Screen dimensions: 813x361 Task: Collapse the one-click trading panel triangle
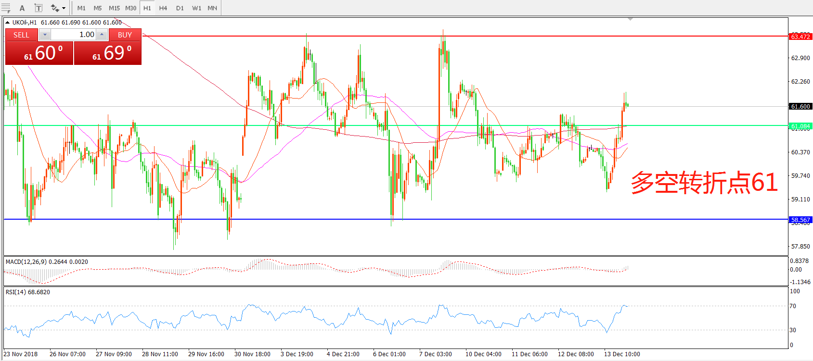coord(8,22)
